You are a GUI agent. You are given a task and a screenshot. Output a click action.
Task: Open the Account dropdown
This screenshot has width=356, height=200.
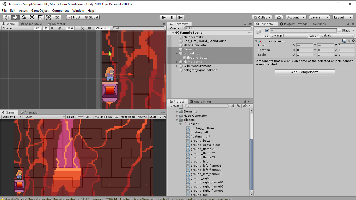(x=296, y=17)
